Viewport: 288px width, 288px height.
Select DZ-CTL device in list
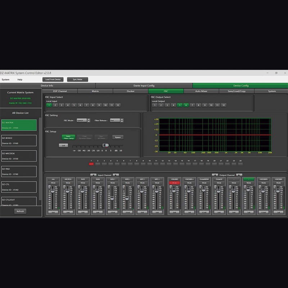coord(19,187)
